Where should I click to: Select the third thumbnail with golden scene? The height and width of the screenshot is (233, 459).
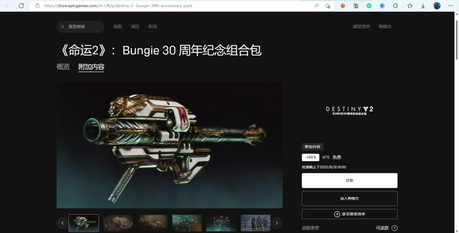tap(152, 223)
